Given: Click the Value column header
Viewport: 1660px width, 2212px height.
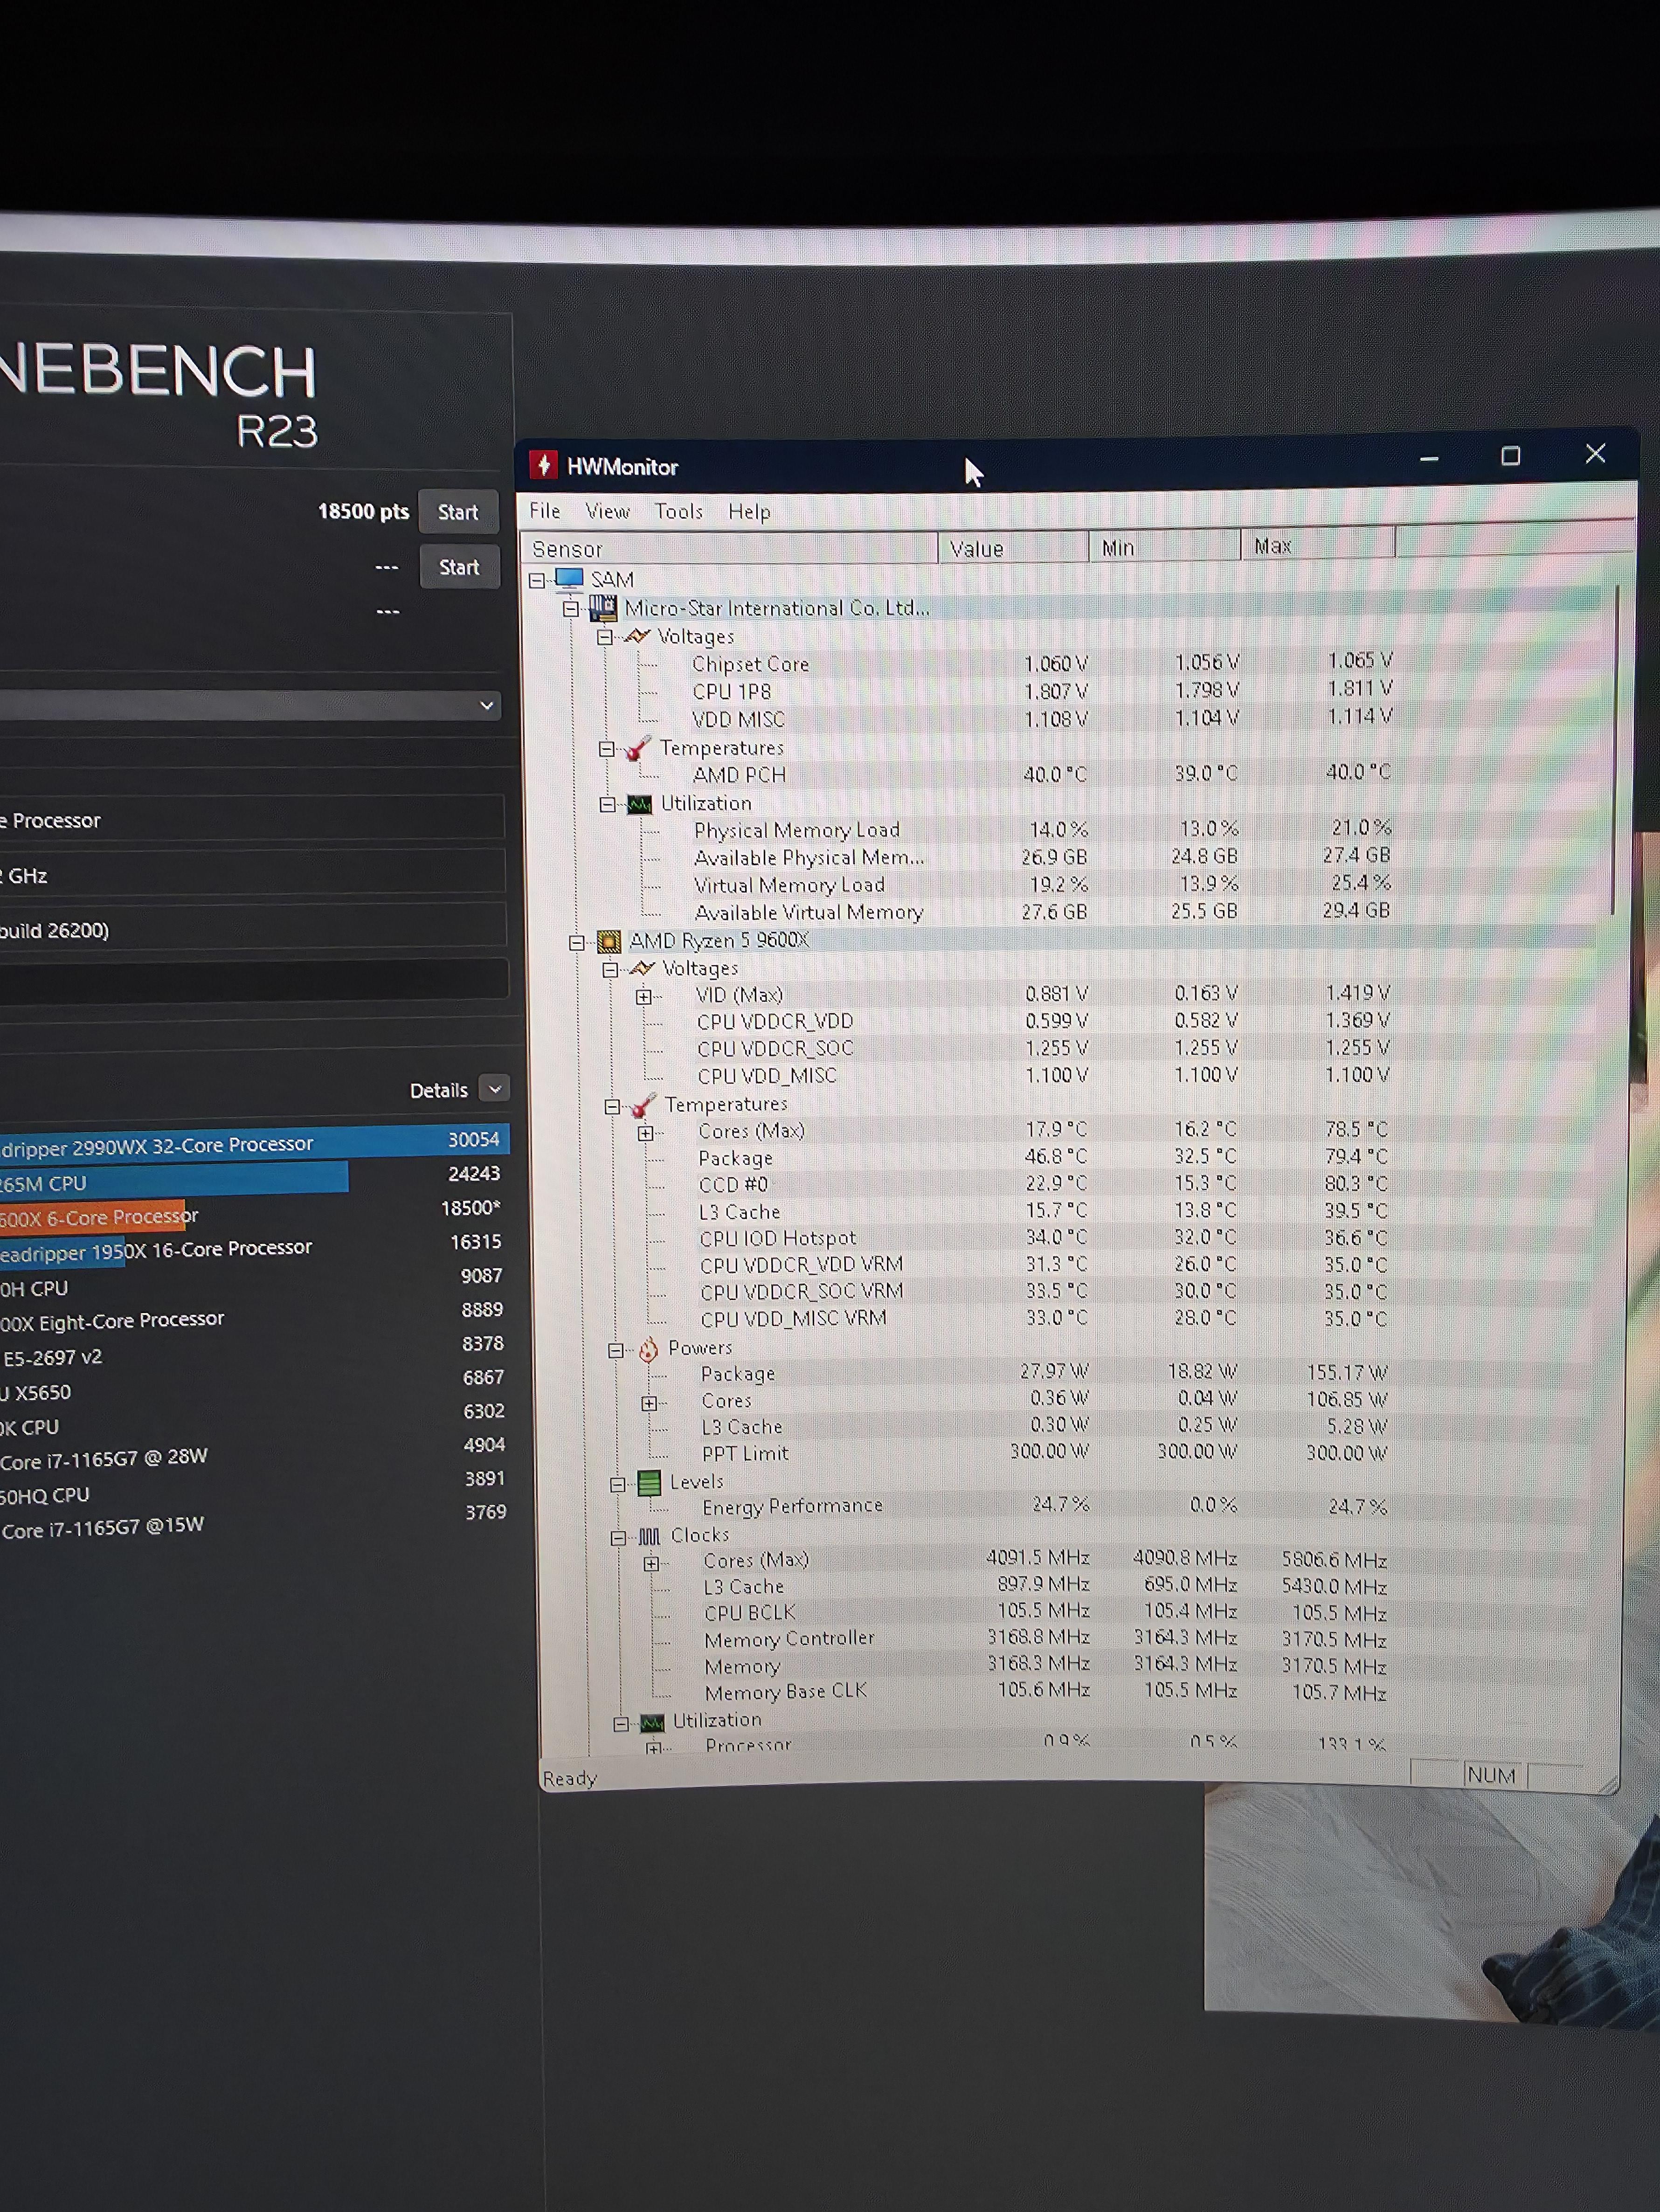Looking at the screenshot, I should (x=1013, y=548).
